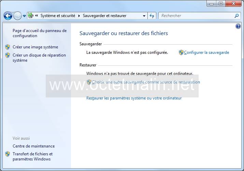Click shield icon next to 'Créer une image système'
The width and height of the screenshot is (244, 171).
click(8, 47)
